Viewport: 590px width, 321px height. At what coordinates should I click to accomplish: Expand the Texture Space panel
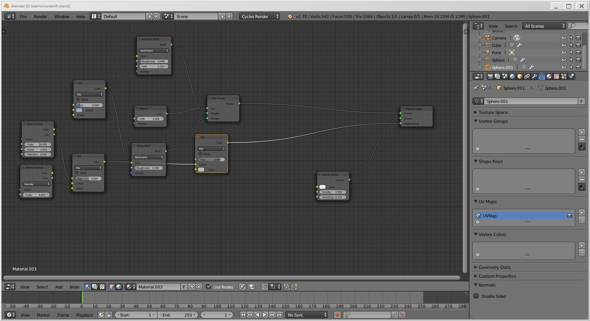tap(493, 113)
